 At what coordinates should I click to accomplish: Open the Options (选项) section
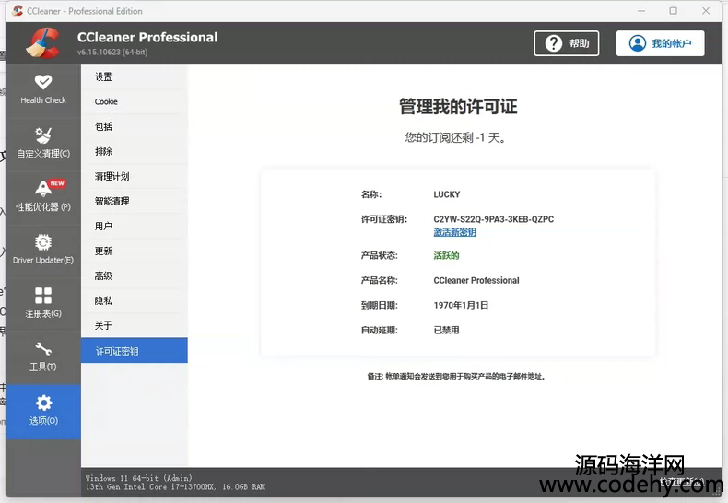pyautogui.click(x=43, y=411)
